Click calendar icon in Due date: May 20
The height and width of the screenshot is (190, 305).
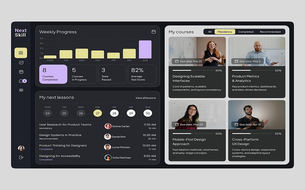coord(177,125)
